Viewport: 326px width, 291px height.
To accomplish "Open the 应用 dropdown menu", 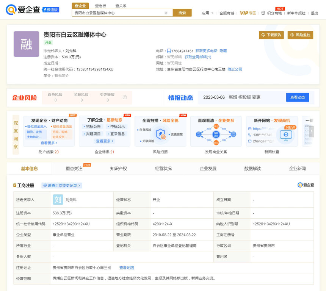I will 207,13.
